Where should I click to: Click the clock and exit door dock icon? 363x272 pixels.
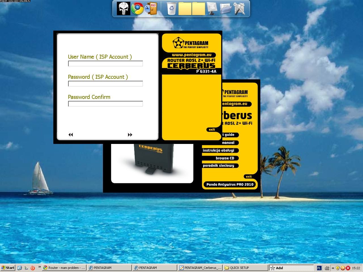(151, 8)
